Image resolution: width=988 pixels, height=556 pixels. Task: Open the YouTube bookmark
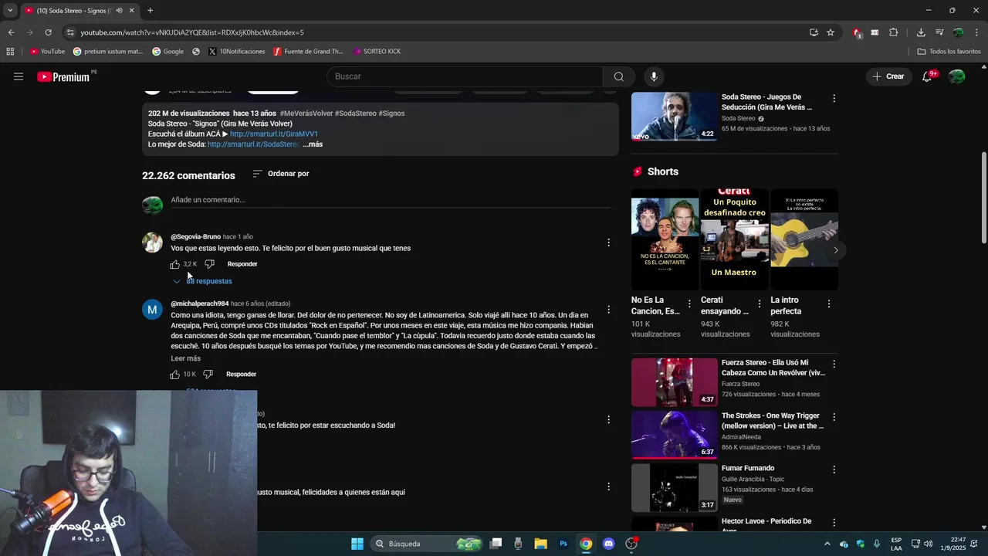[47, 52]
